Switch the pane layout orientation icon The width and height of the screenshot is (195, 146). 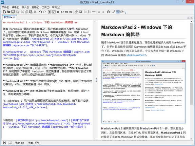pyautogui.click(x=114, y=12)
